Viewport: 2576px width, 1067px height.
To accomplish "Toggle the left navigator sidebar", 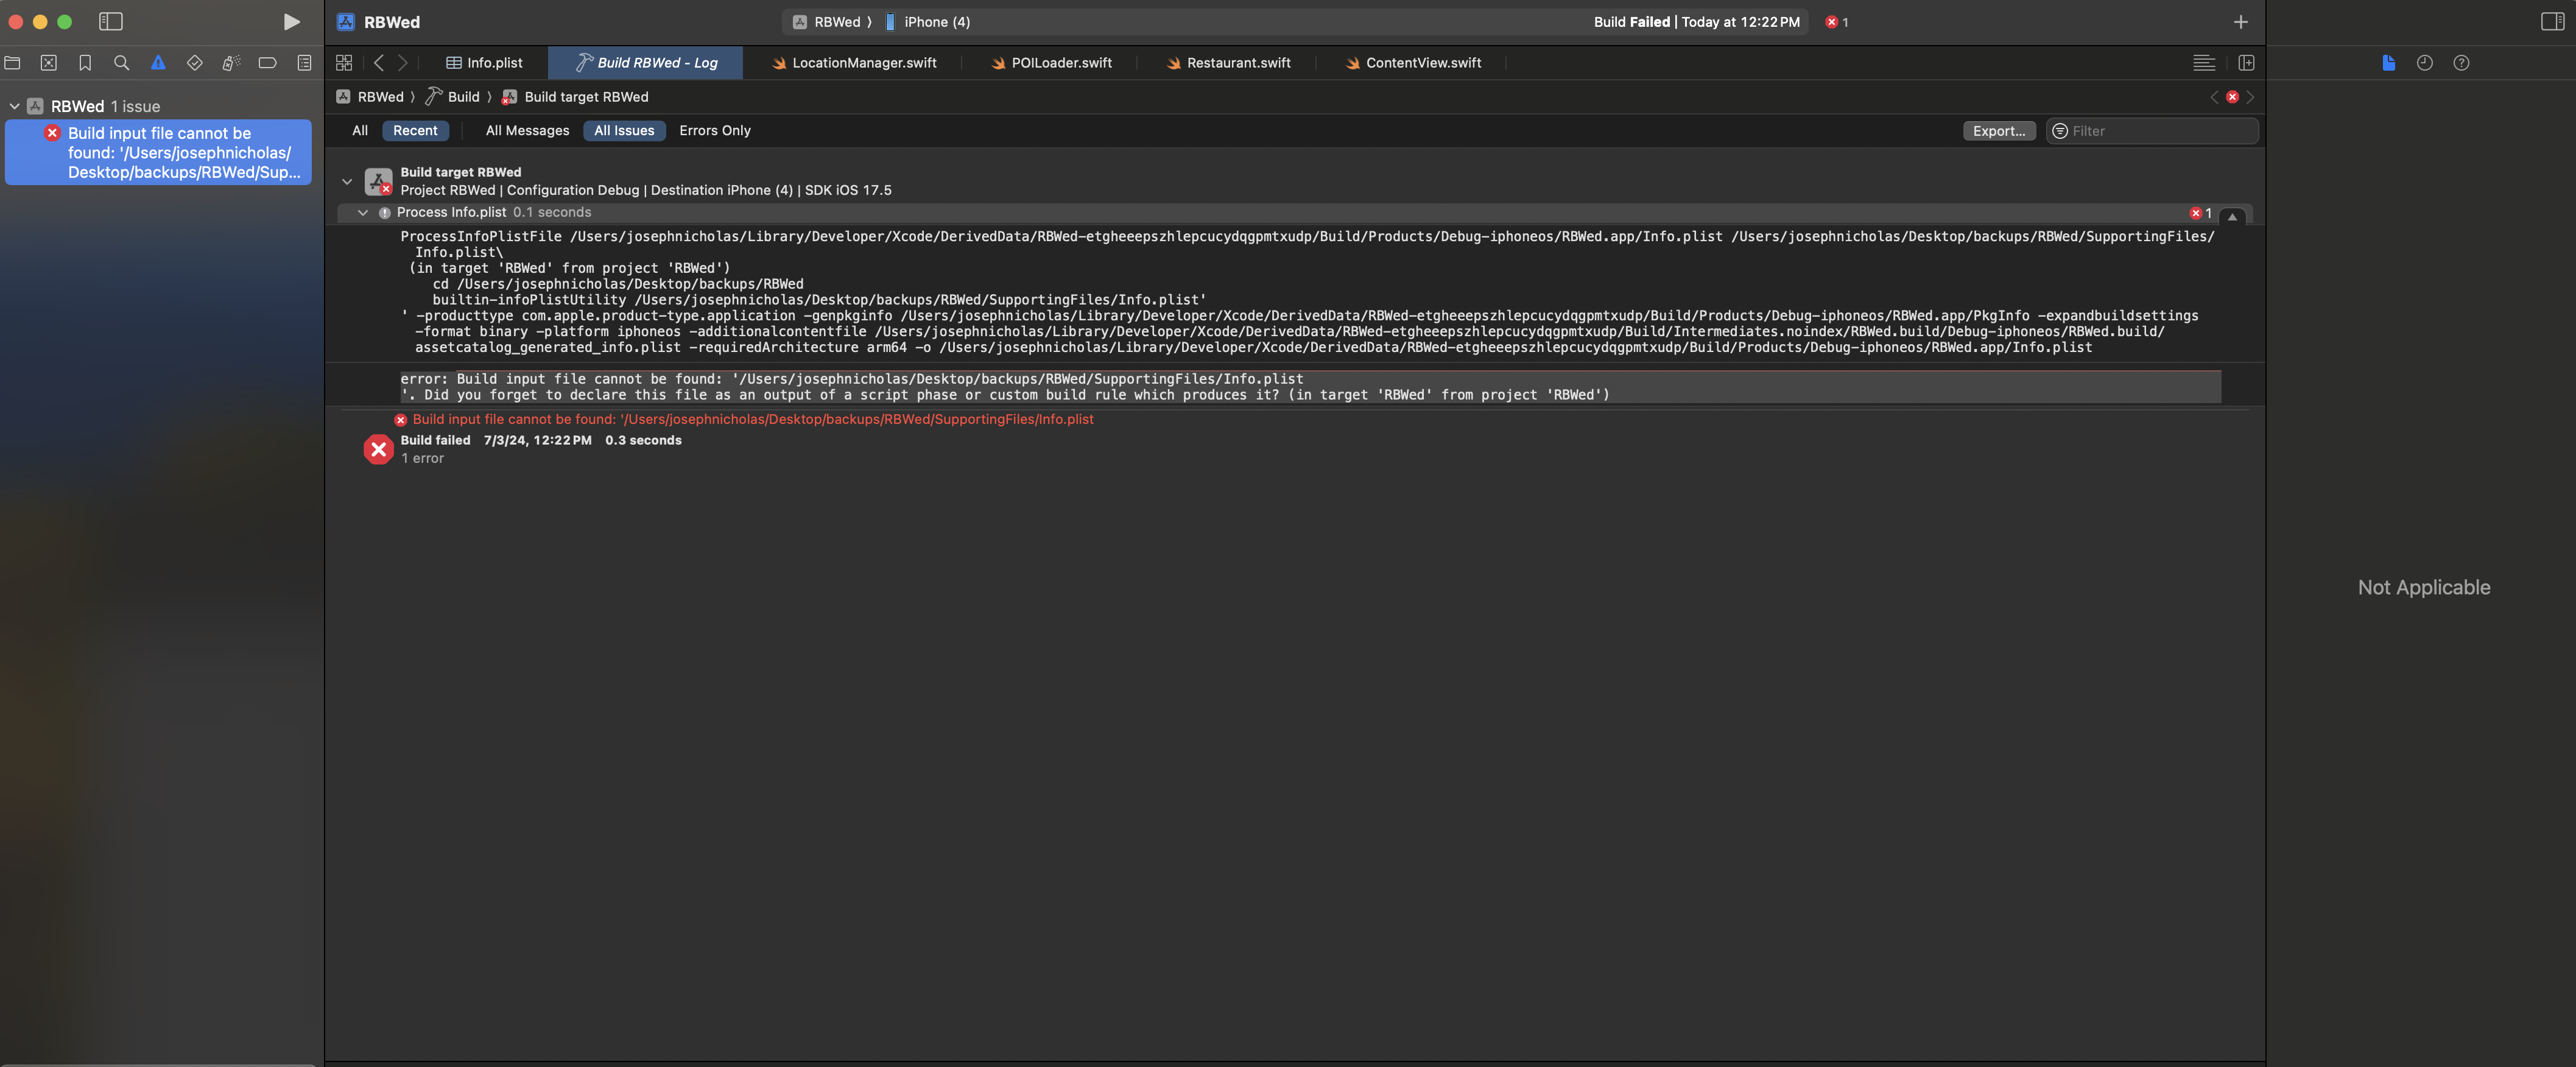I will click(111, 22).
